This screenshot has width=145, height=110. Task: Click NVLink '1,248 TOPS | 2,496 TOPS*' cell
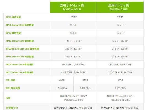(x=74, y=72)
